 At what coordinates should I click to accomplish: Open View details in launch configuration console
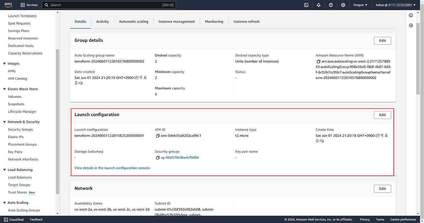112,168
